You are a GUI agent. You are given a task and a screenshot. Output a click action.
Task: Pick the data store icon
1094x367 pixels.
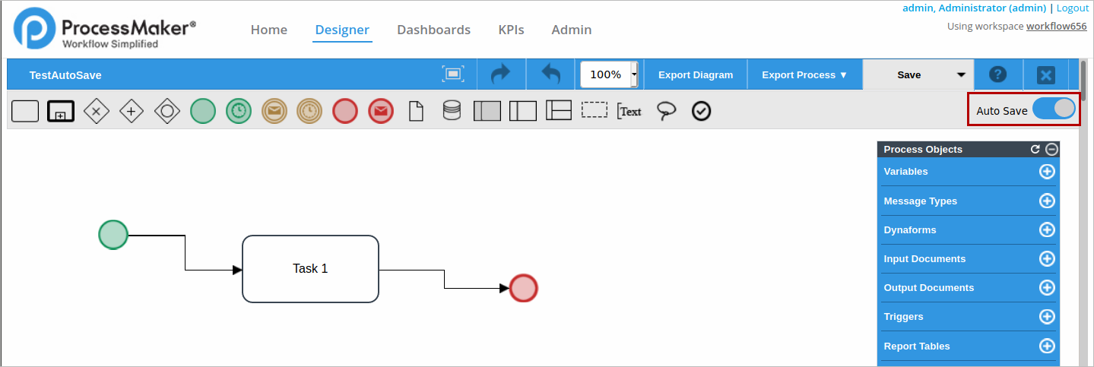tap(452, 111)
